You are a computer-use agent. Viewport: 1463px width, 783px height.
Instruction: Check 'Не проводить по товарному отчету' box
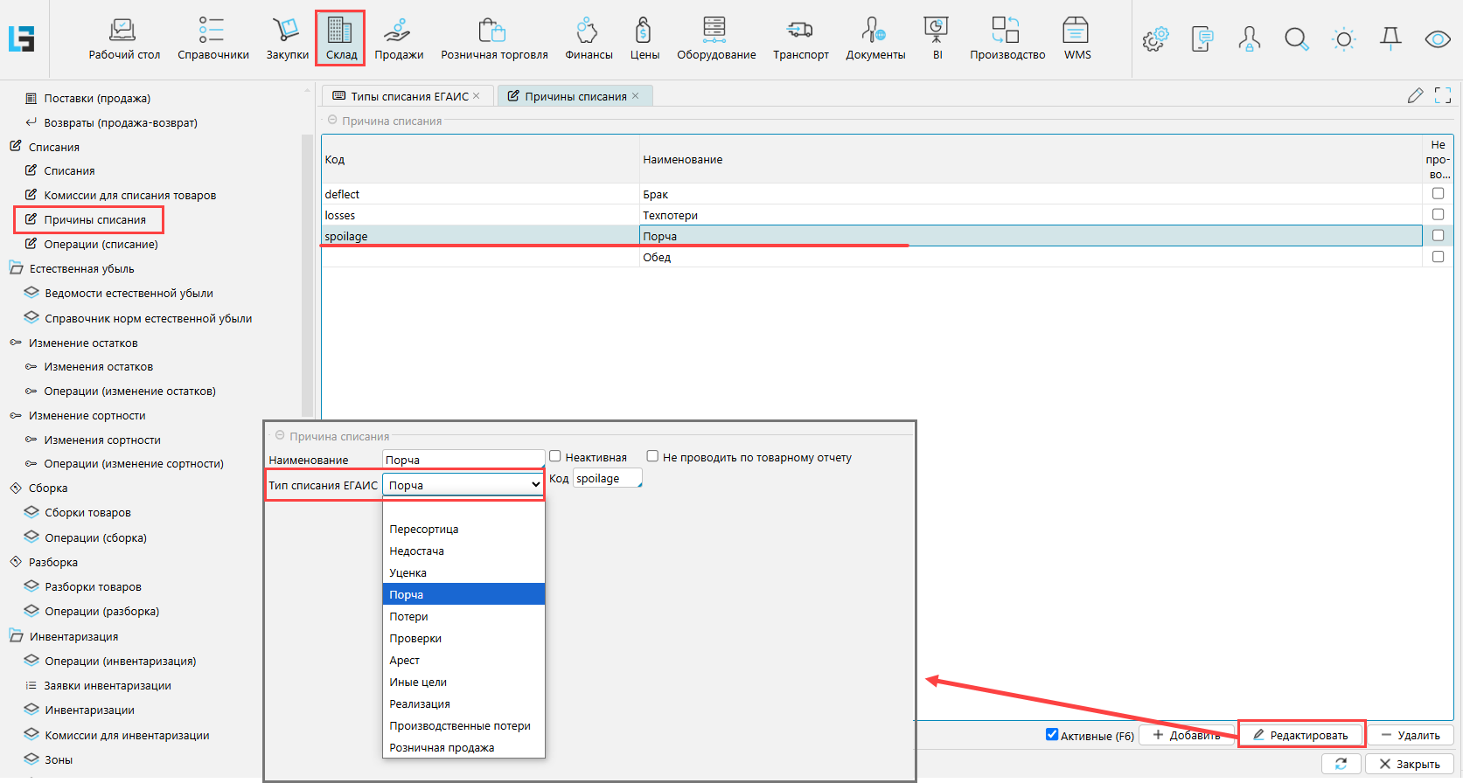click(652, 456)
